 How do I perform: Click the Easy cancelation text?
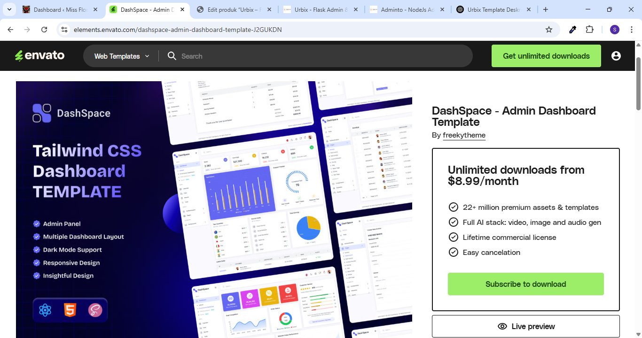[492, 253]
